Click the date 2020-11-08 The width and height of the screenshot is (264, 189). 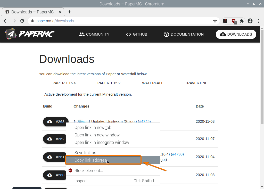click(205, 121)
